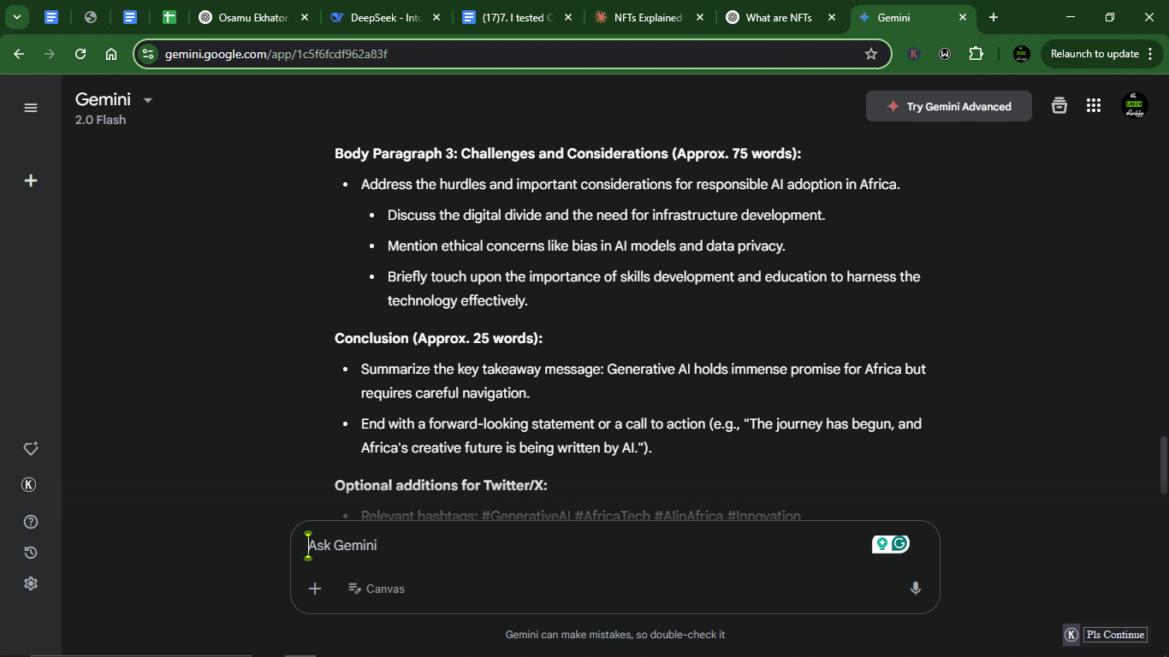Open Chrome profile avatar in toolbar
The width and height of the screenshot is (1169, 657).
1021,54
